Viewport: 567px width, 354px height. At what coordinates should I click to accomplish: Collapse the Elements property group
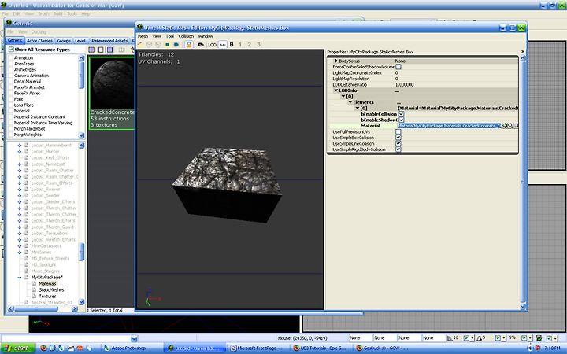(x=350, y=102)
